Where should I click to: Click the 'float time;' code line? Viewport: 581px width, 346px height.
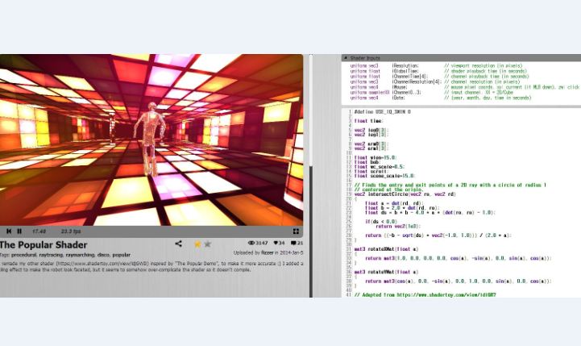click(368, 121)
